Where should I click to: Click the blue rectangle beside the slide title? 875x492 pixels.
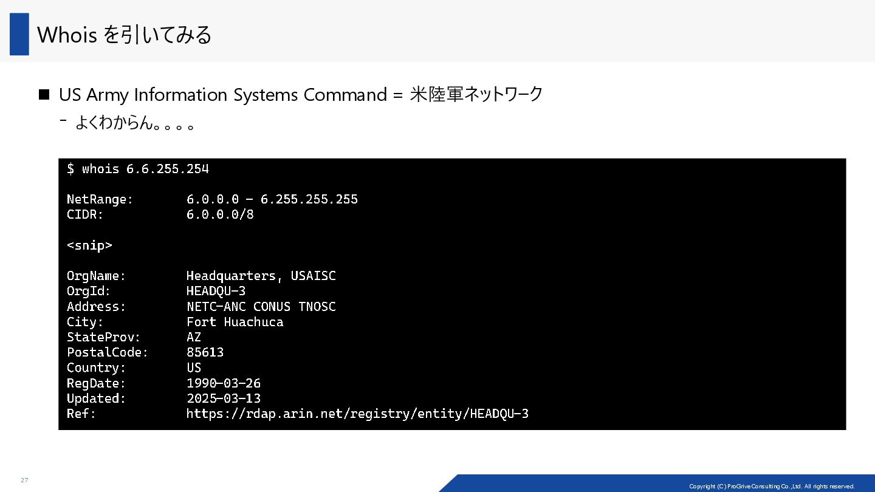19,34
